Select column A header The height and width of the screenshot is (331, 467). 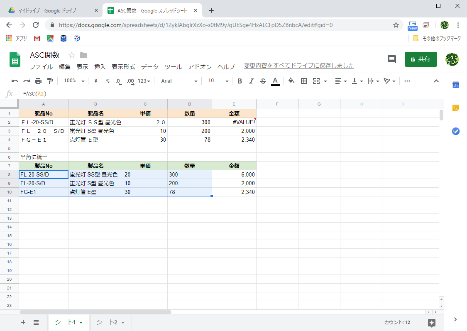[44, 104]
